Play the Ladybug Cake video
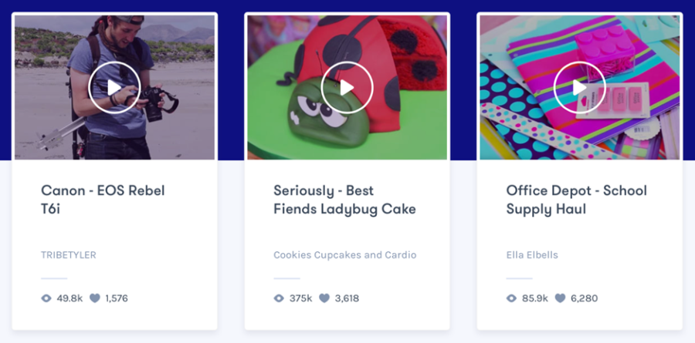The image size is (695, 343). coord(347,88)
